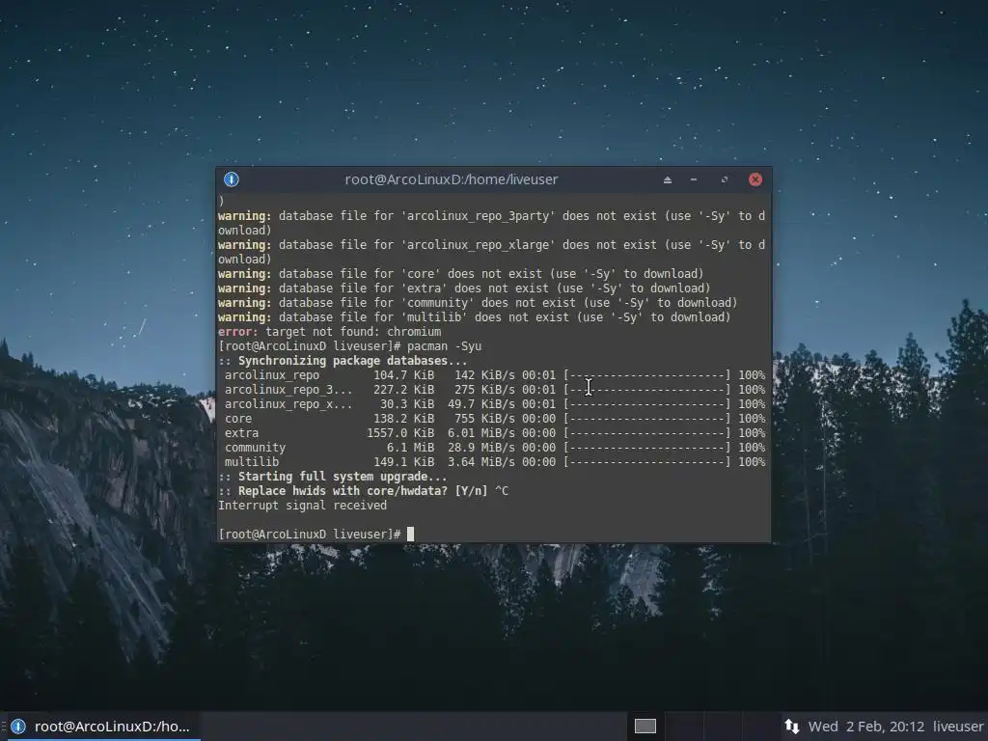Click the taskbar panel handle at the left edge
Screen dimensions: 988x741
tap(3, 727)
